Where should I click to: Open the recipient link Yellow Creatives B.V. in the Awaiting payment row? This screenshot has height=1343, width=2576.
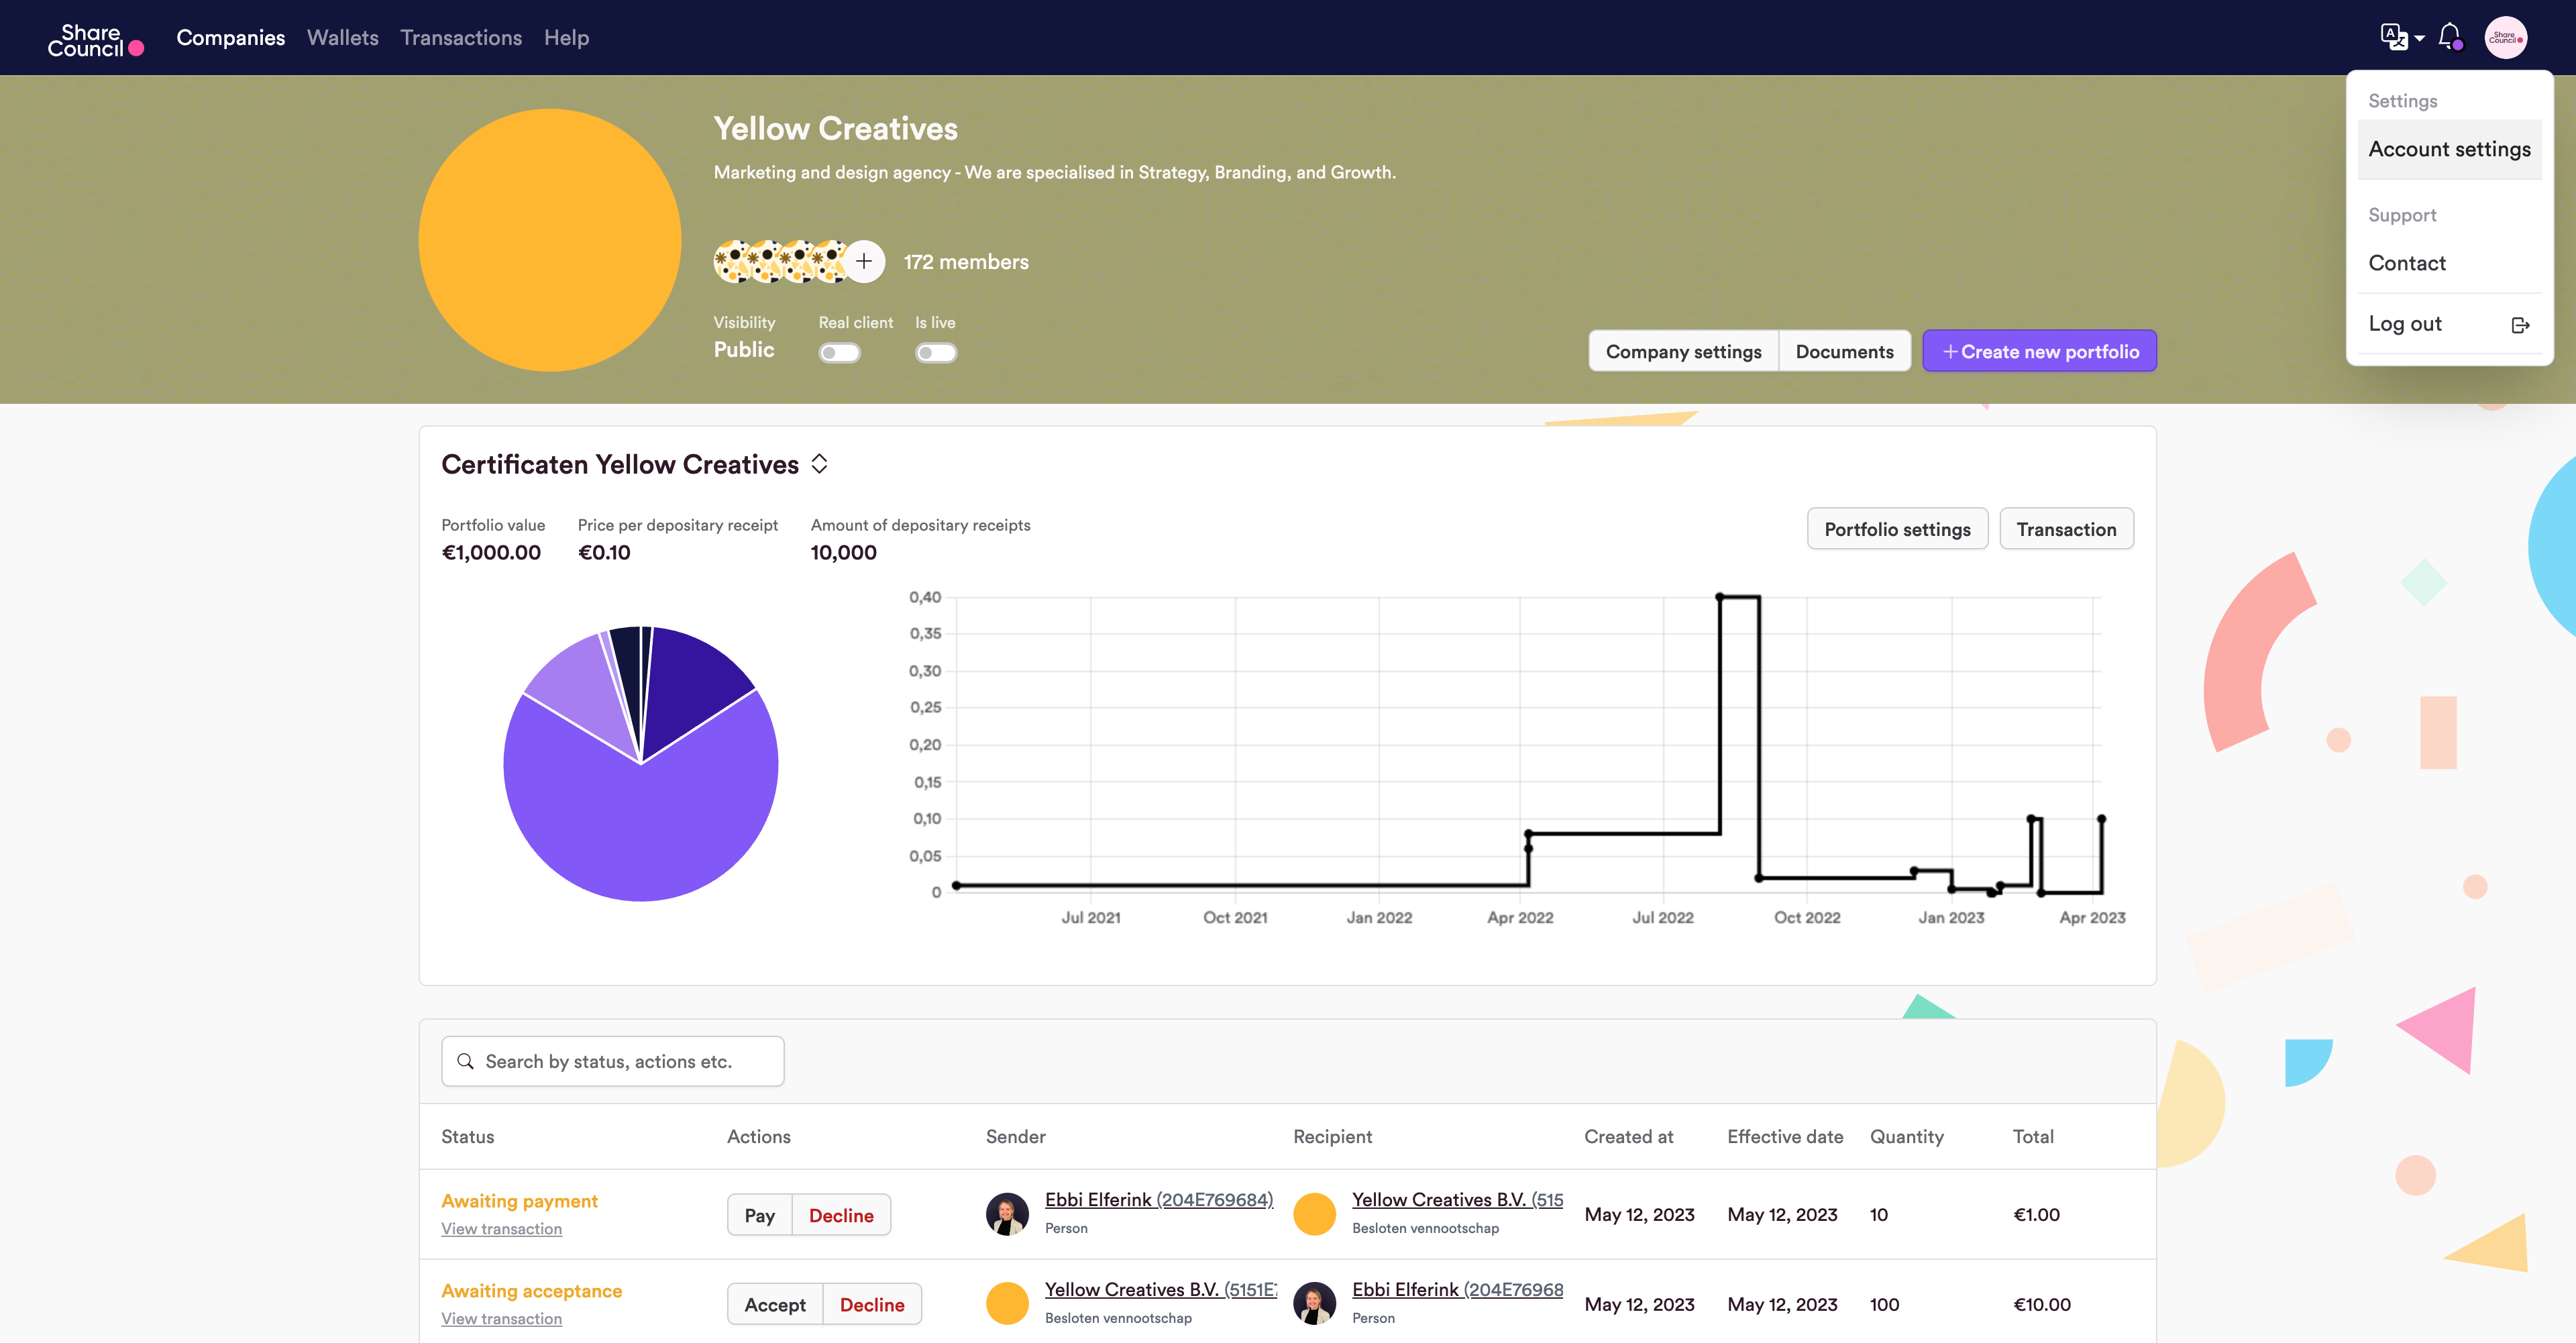coord(1457,1199)
